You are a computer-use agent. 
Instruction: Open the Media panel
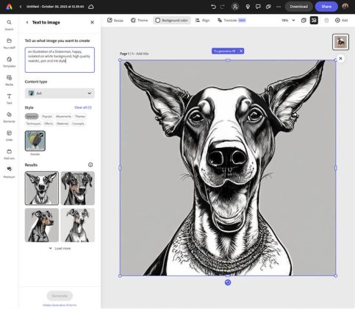pyautogui.click(x=9, y=80)
